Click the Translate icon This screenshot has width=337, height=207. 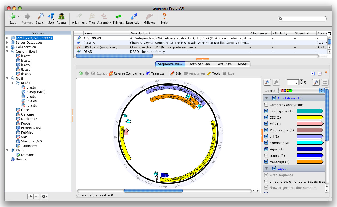148,73
